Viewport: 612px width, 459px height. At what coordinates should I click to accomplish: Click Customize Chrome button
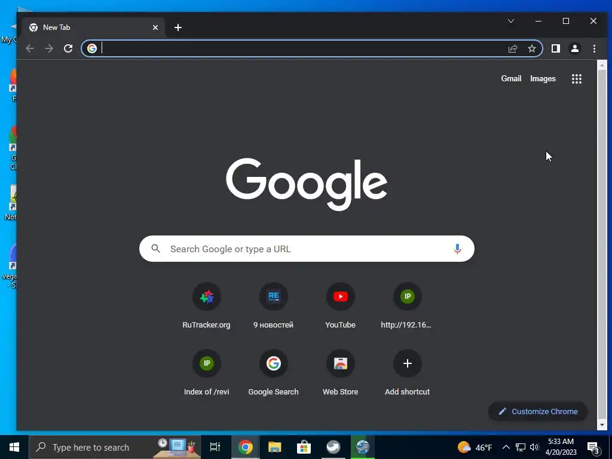click(x=538, y=411)
